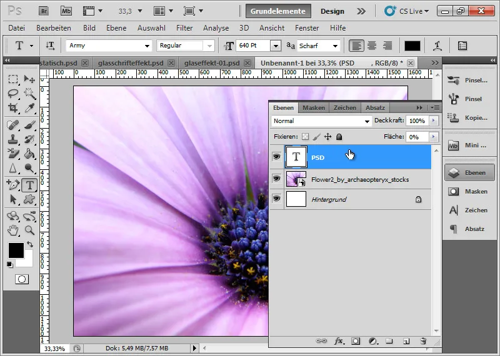Open the Bearbeiten menu
This screenshot has height=356, width=500.
click(54, 28)
